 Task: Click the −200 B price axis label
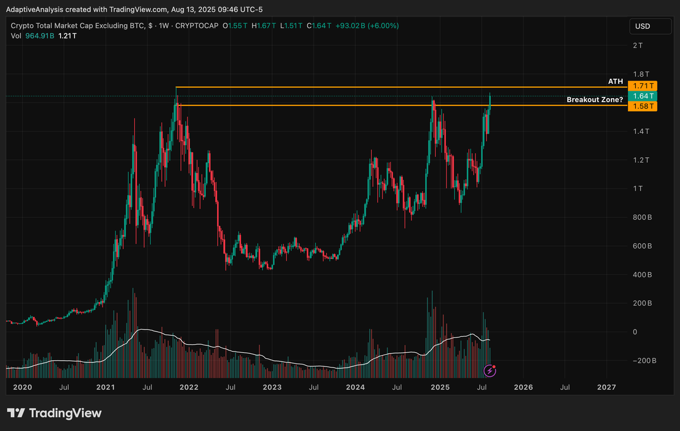644,361
